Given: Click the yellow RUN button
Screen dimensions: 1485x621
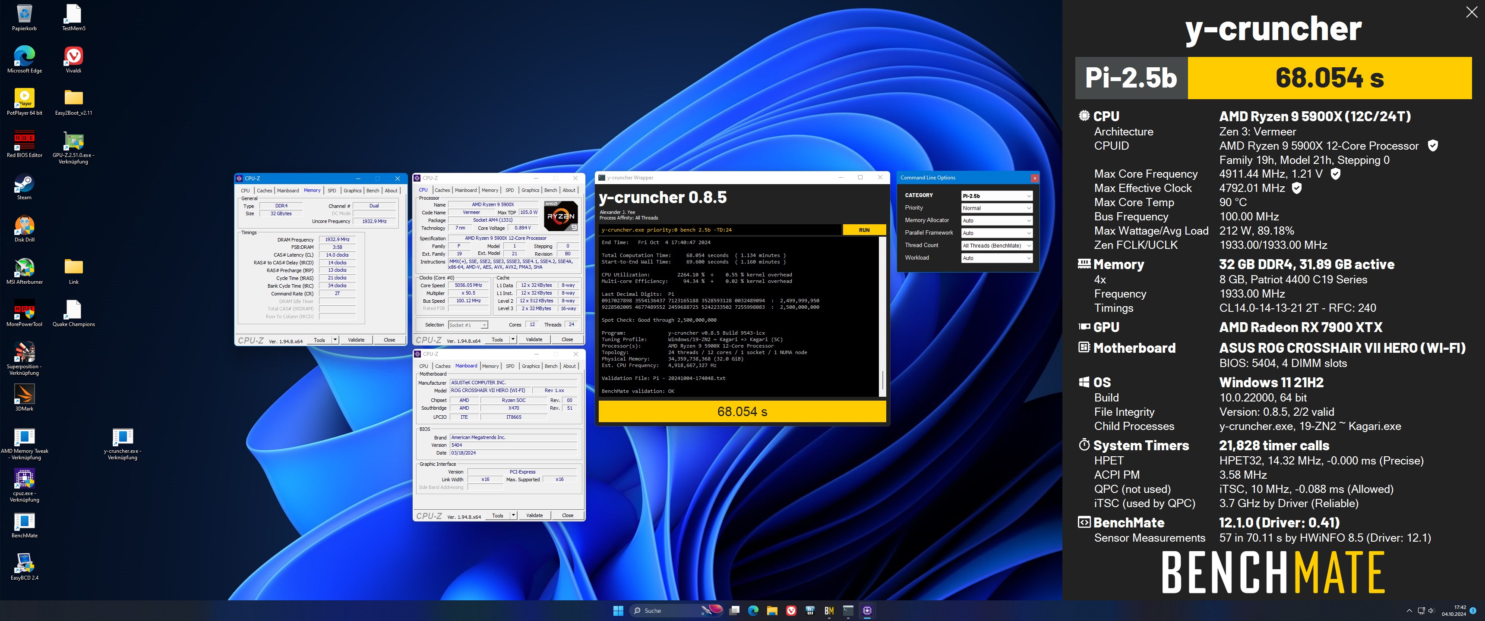Looking at the screenshot, I should point(864,230).
